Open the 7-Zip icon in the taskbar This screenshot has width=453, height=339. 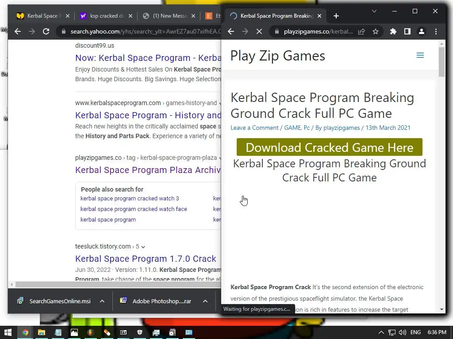tap(123, 332)
